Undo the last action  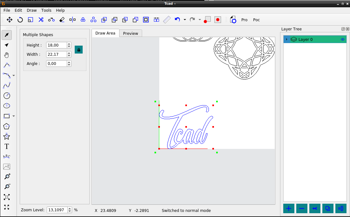(x=177, y=20)
